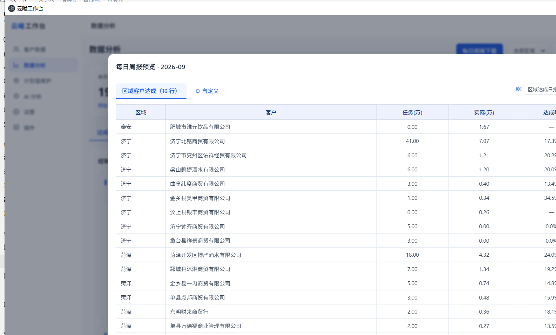556x335 pixels.
Task: Open the 自定义 tab
Action: pos(207,91)
